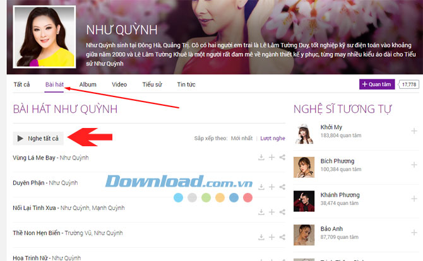Open the Video tab
The height and width of the screenshot is (261, 423).
point(119,84)
